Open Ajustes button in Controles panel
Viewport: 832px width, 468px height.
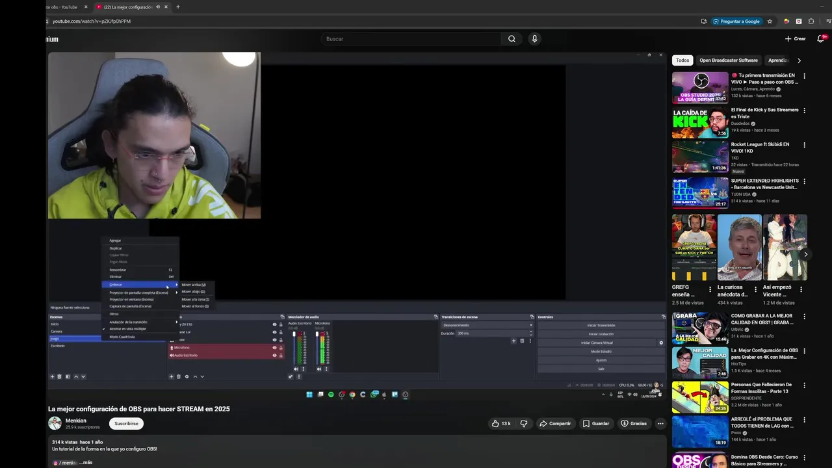(x=601, y=360)
